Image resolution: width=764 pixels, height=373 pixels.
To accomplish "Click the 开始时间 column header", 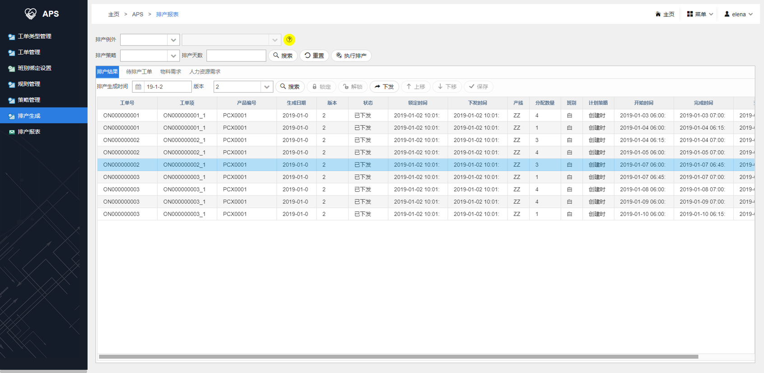I will pos(644,103).
